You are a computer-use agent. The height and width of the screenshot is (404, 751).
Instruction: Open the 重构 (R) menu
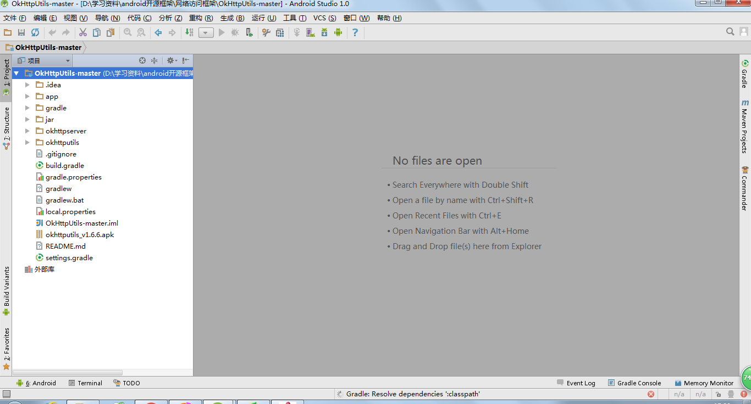[x=201, y=18]
